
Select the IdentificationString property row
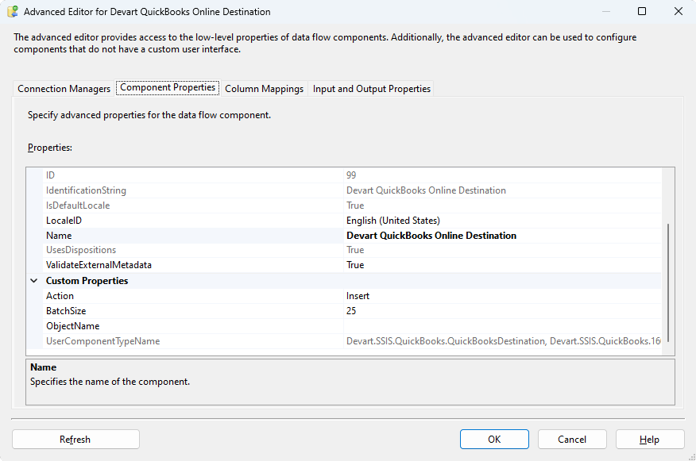(x=86, y=190)
